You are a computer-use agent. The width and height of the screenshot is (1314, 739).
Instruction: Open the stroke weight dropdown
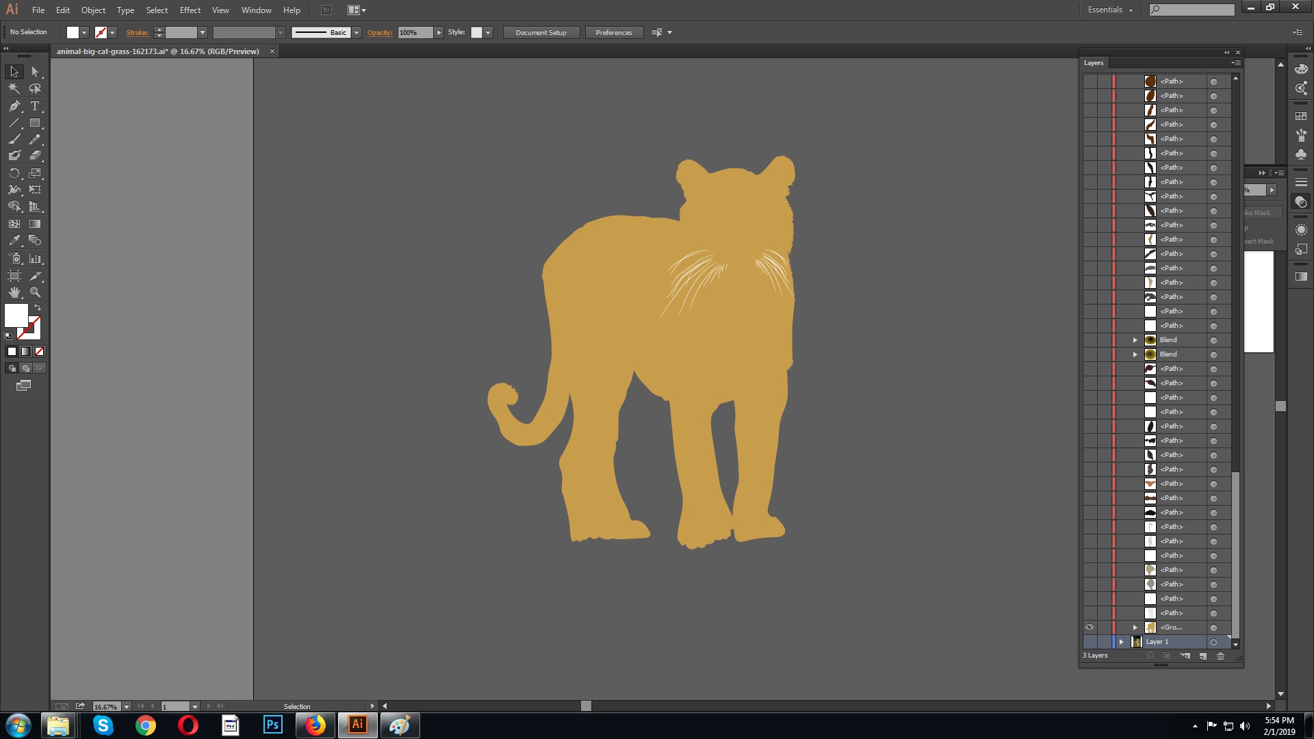pos(203,32)
